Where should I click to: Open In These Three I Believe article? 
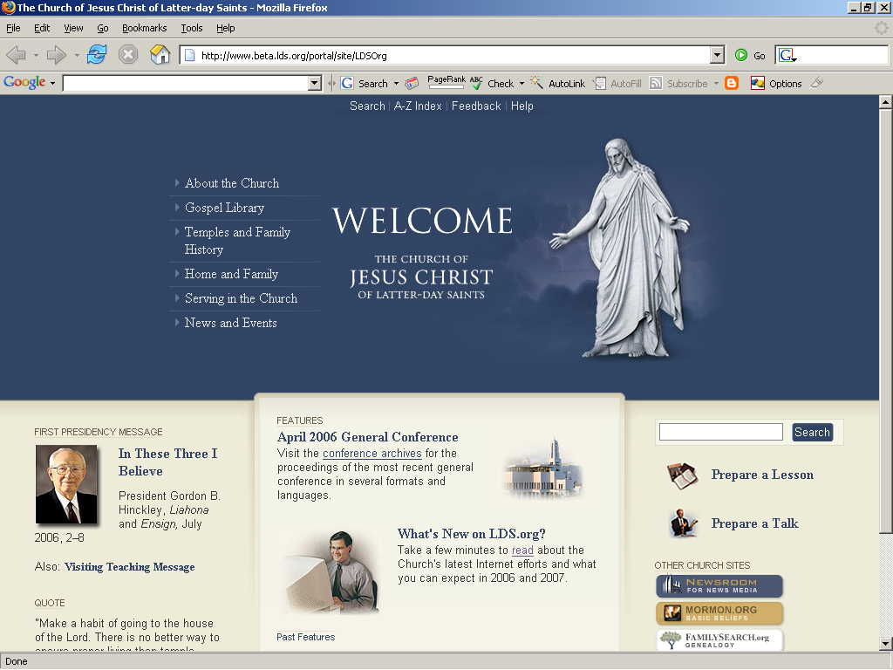coord(168,462)
